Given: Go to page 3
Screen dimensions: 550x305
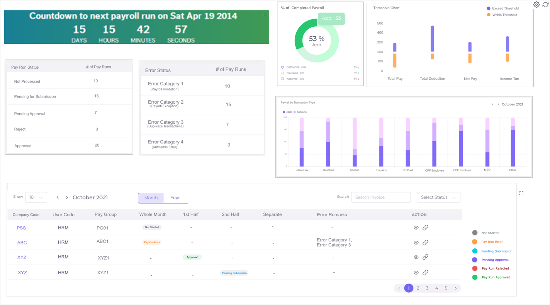Looking at the screenshot, I should coord(427,288).
